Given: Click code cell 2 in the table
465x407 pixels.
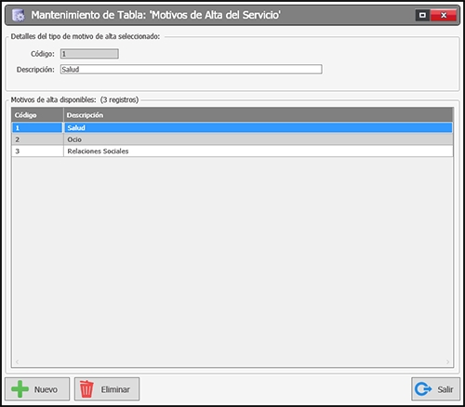Looking at the screenshot, I should pyautogui.click(x=37, y=139).
